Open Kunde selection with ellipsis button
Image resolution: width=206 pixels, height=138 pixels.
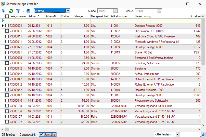coord(115,11)
